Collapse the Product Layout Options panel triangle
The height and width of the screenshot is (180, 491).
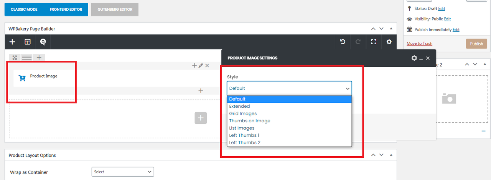[x=391, y=155]
